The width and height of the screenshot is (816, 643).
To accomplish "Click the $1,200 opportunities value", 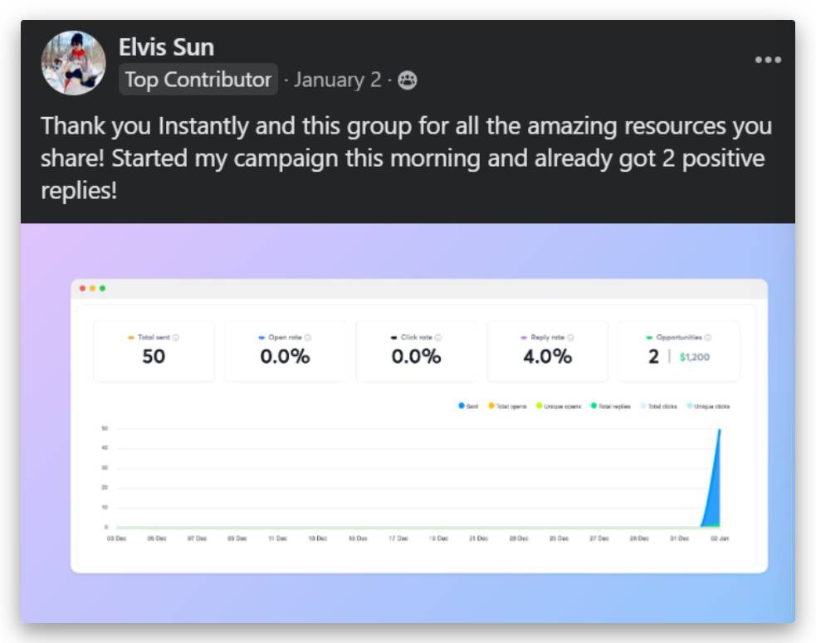I will (695, 358).
